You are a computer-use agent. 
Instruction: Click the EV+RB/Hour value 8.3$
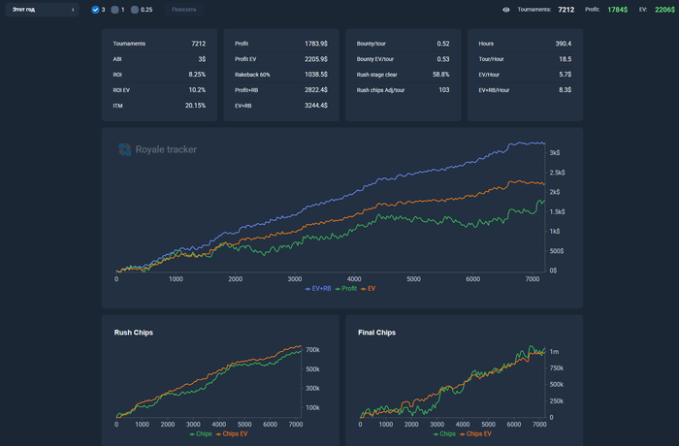pos(566,90)
